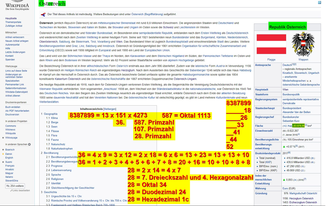Open Wien link in Hauptstadt row

285,90
